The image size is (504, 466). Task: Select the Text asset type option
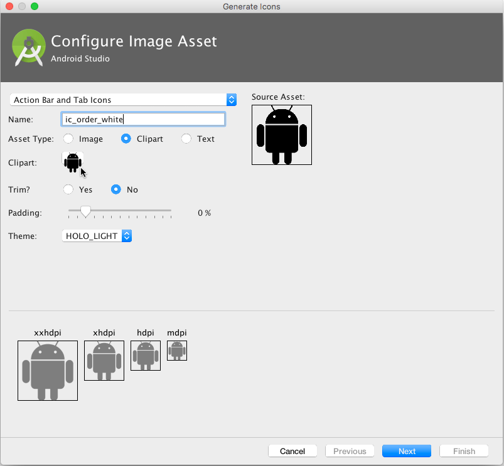(x=185, y=139)
